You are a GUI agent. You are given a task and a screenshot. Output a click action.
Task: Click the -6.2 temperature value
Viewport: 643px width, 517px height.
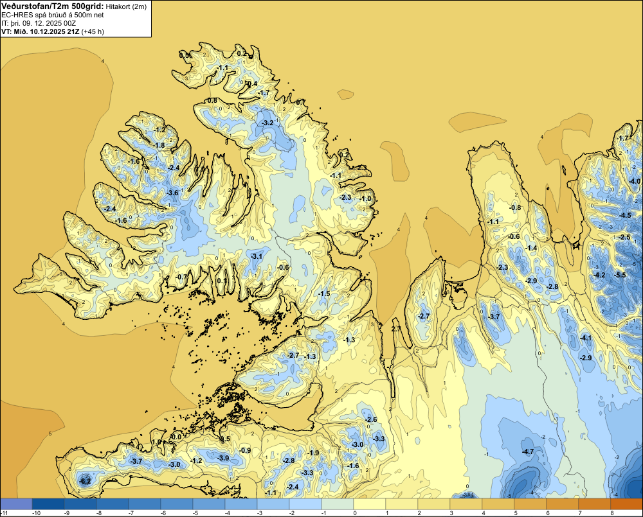[85, 481]
